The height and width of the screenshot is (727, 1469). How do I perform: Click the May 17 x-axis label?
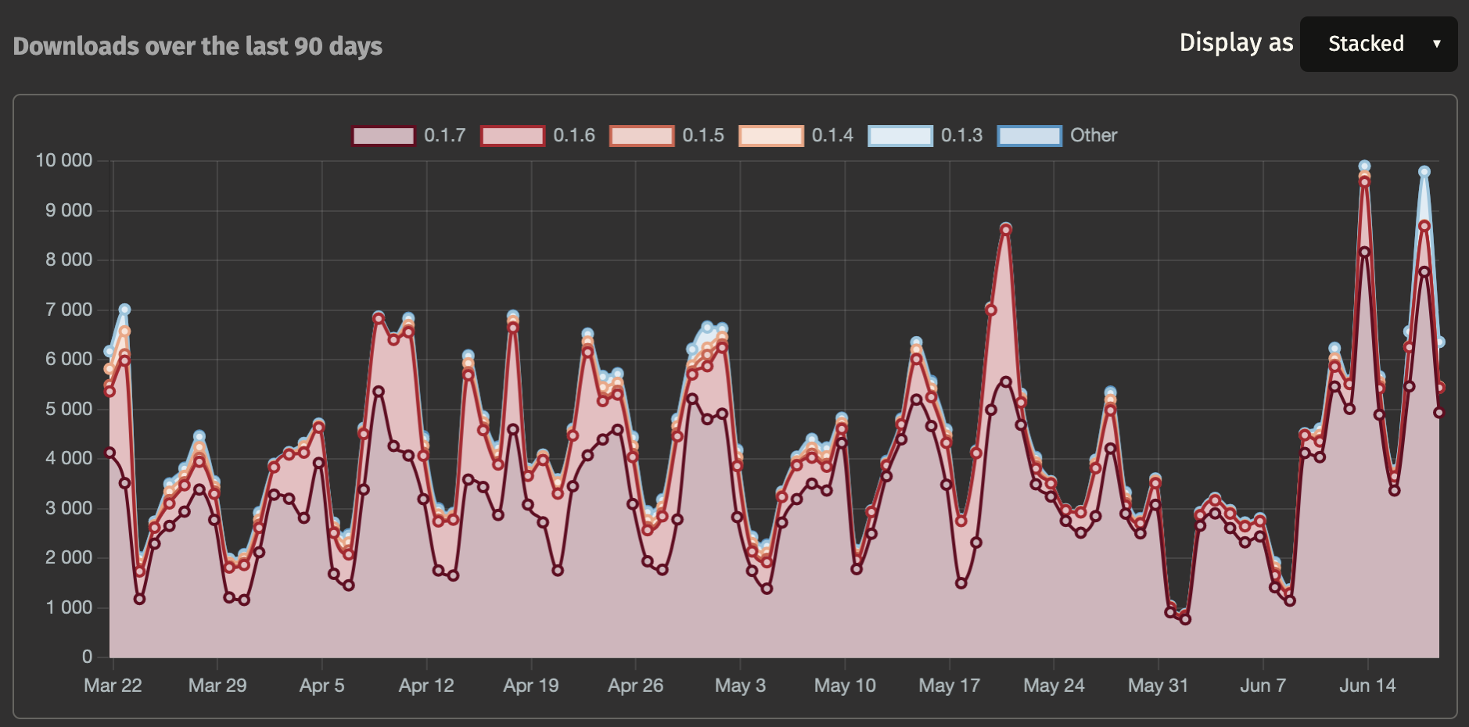click(x=949, y=686)
